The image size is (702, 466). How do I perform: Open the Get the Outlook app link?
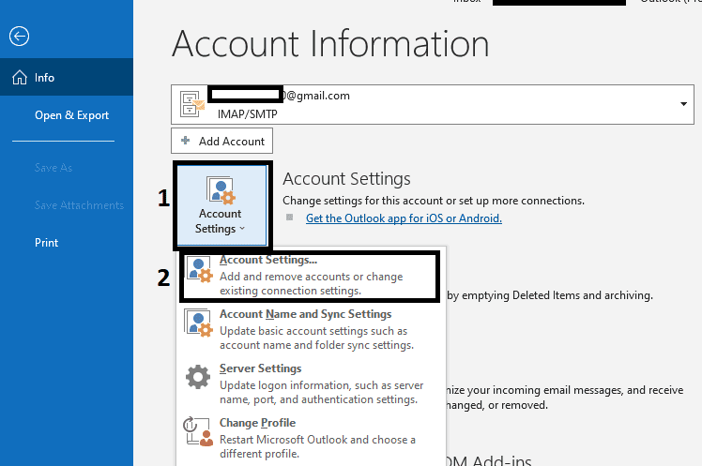pos(404,218)
